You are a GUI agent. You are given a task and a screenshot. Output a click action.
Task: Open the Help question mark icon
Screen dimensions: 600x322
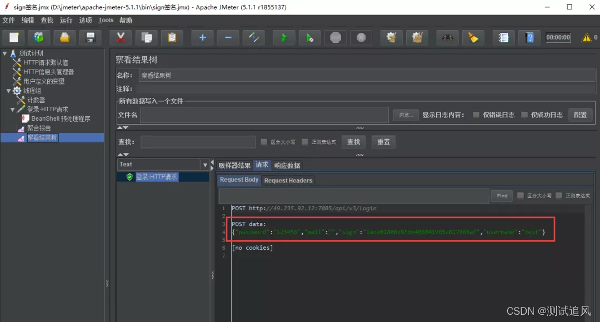point(529,37)
